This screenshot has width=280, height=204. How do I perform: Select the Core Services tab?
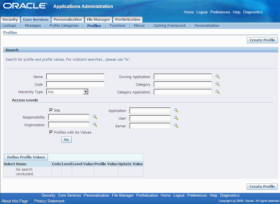pyautogui.click(x=36, y=19)
